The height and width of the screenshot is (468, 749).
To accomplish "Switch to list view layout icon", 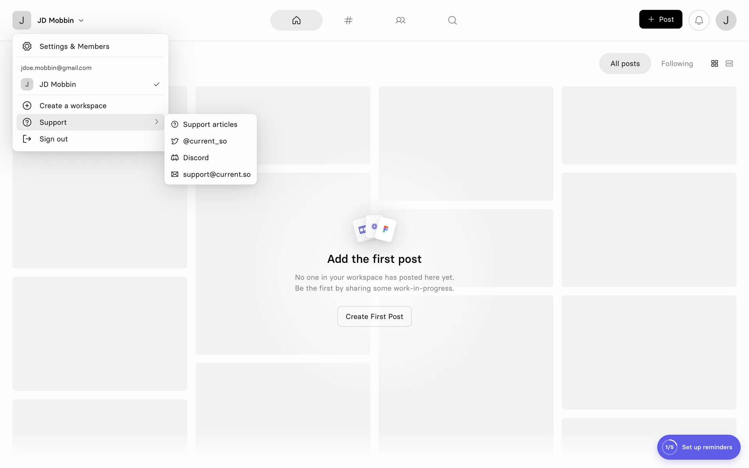I will (x=729, y=64).
